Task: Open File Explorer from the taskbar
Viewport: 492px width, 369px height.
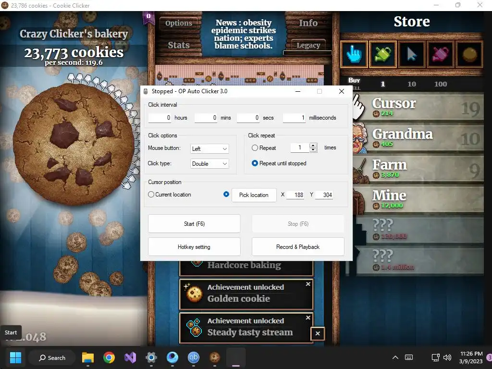Action: click(88, 357)
